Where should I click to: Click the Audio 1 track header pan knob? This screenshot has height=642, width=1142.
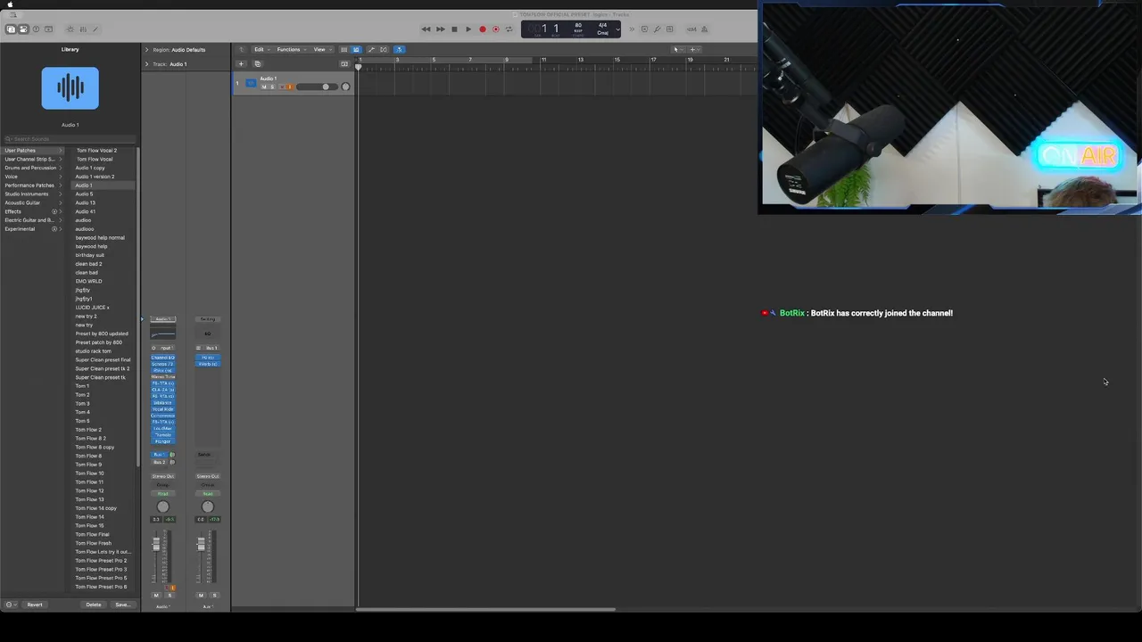pyautogui.click(x=346, y=86)
